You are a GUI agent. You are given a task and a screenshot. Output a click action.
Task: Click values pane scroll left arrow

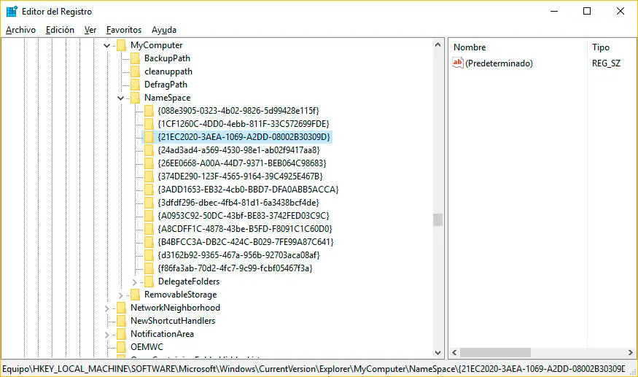[454, 353]
